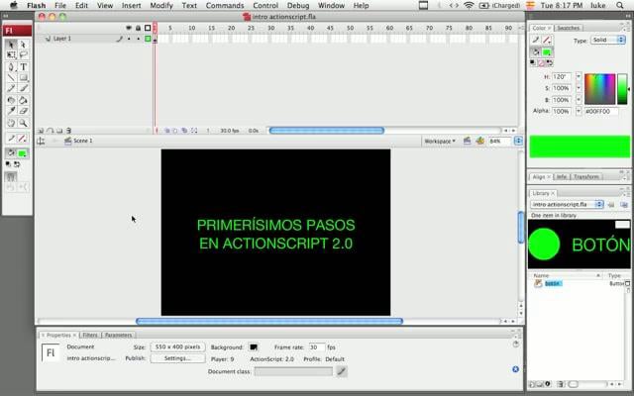Pick a hue in the color spectrum
Viewport: 634px width, 396px height.
coord(599,89)
